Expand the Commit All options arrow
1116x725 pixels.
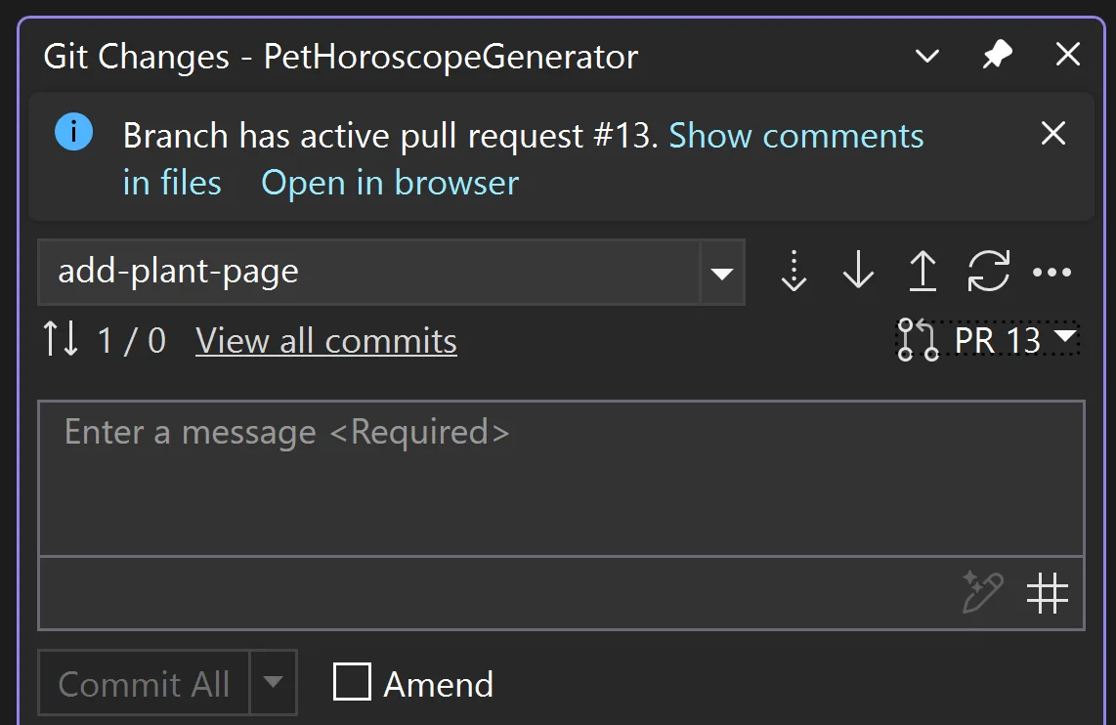tap(273, 682)
